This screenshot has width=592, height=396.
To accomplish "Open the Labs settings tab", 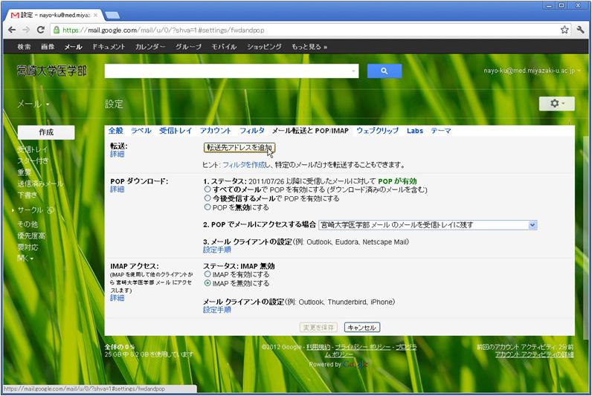I will [x=414, y=131].
